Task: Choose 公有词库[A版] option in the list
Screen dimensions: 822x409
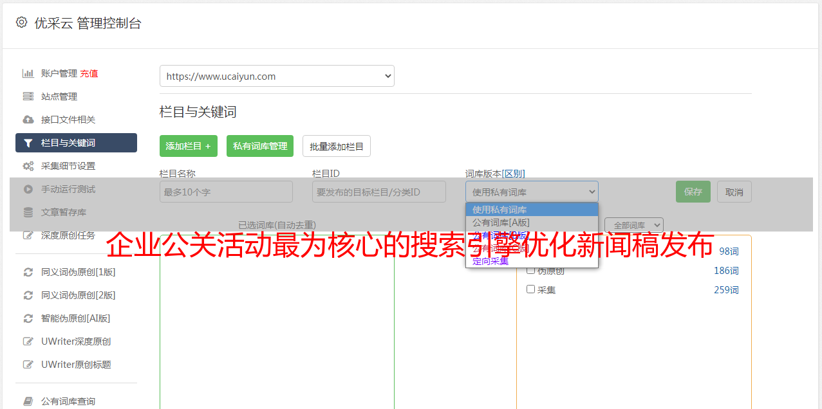Action: [532, 223]
